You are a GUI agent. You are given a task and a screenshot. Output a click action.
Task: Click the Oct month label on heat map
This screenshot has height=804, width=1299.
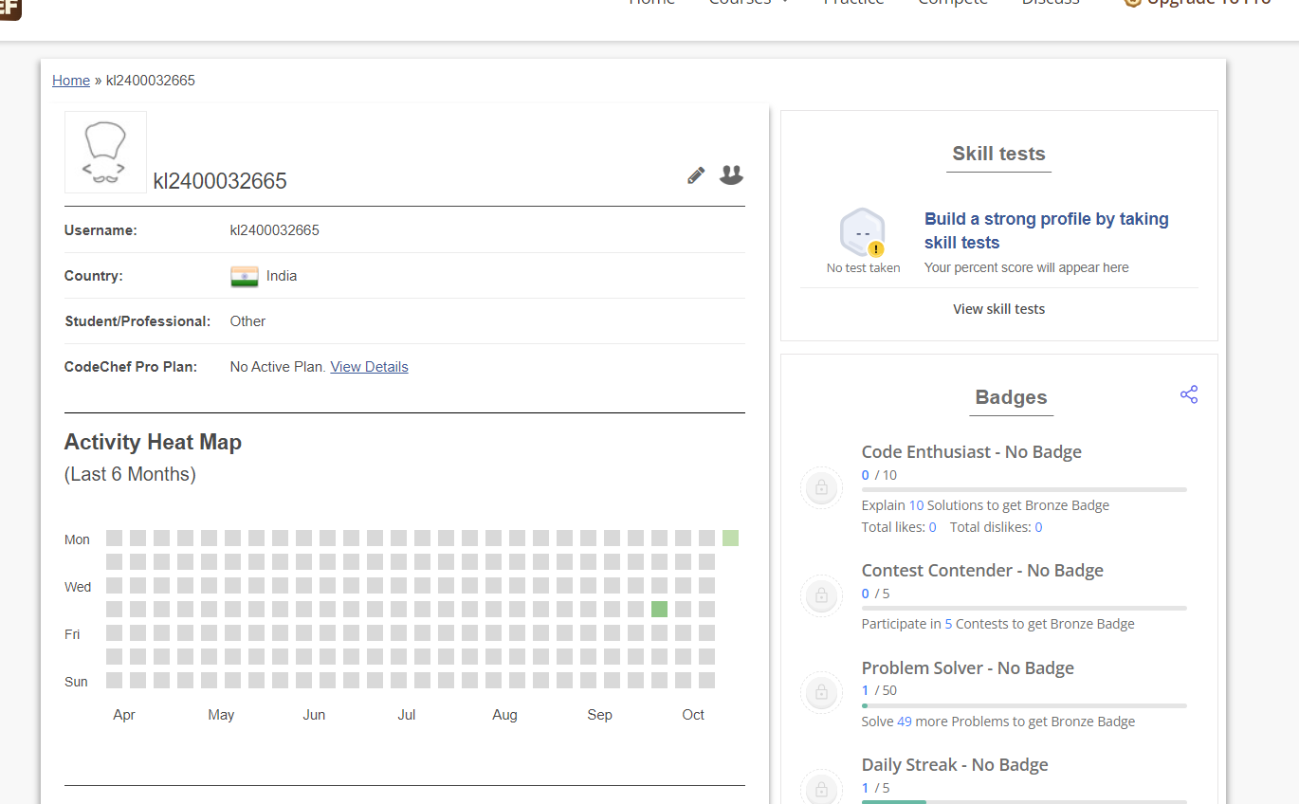click(693, 715)
